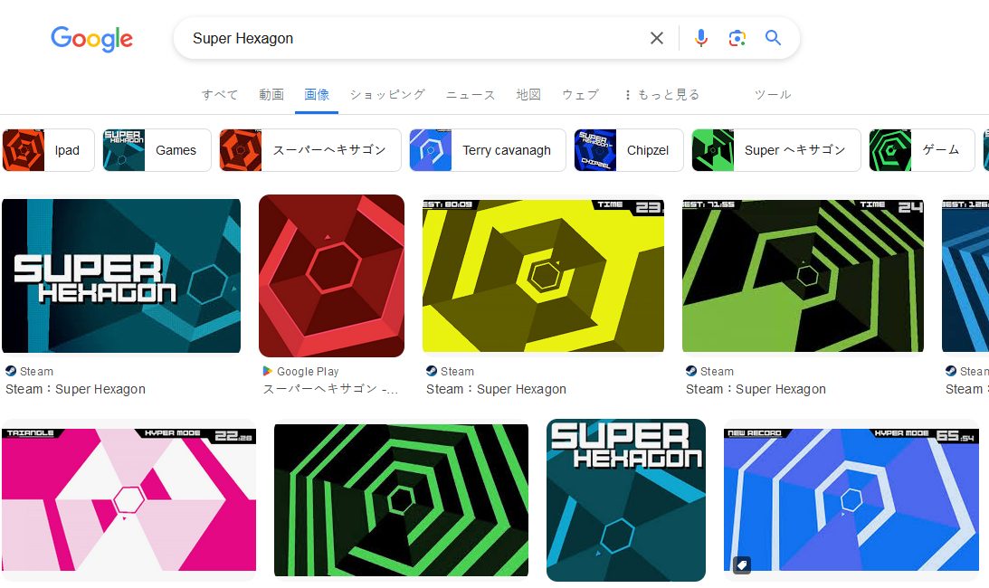The height and width of the screenshot is (588, 989).
Task: Select the Games filter chip
Action: (157, 150)
